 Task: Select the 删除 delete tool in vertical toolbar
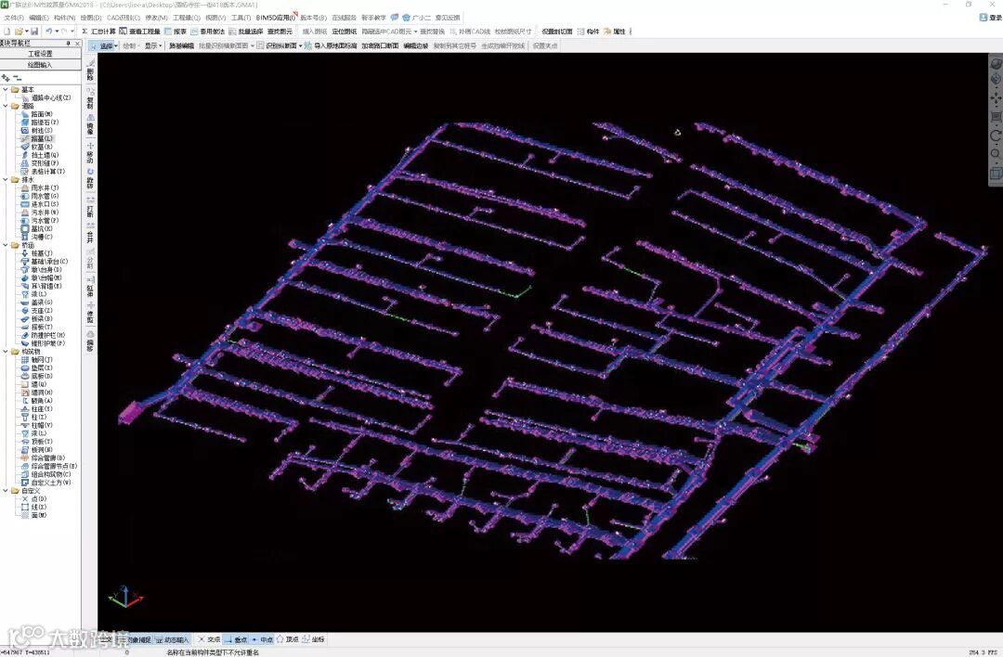pos(90,70)
